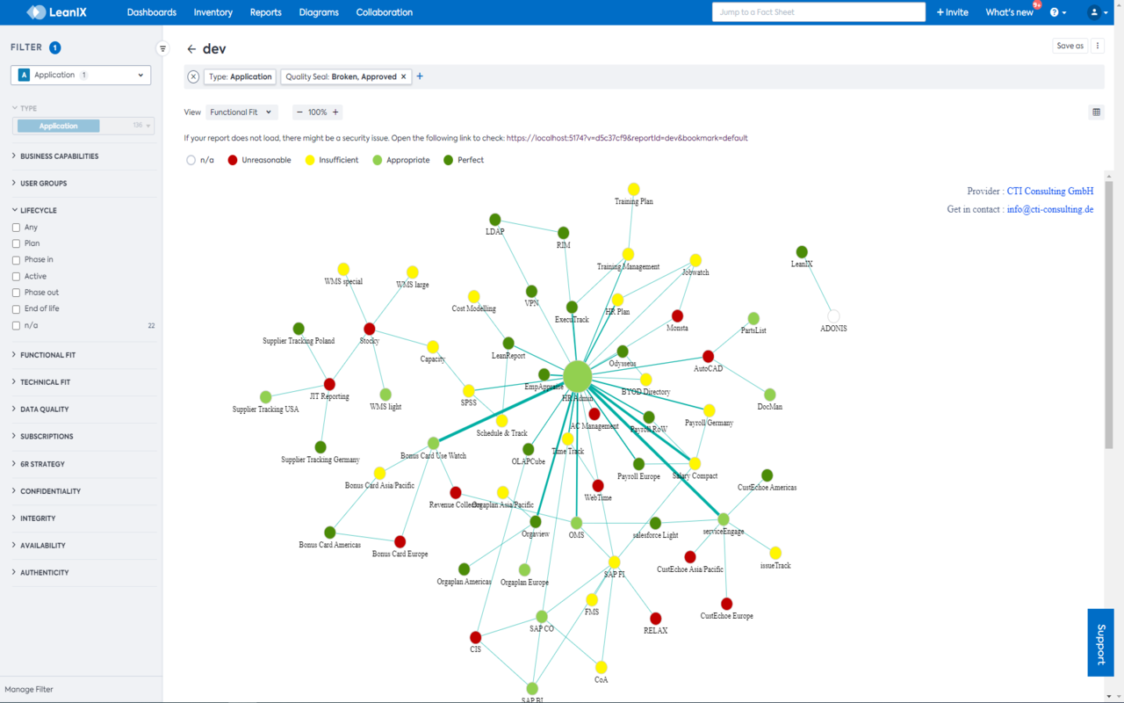Check the Phase in lifecycle checkbox
This screenshot has width=1124, height=703.
(x=16, y=260)
